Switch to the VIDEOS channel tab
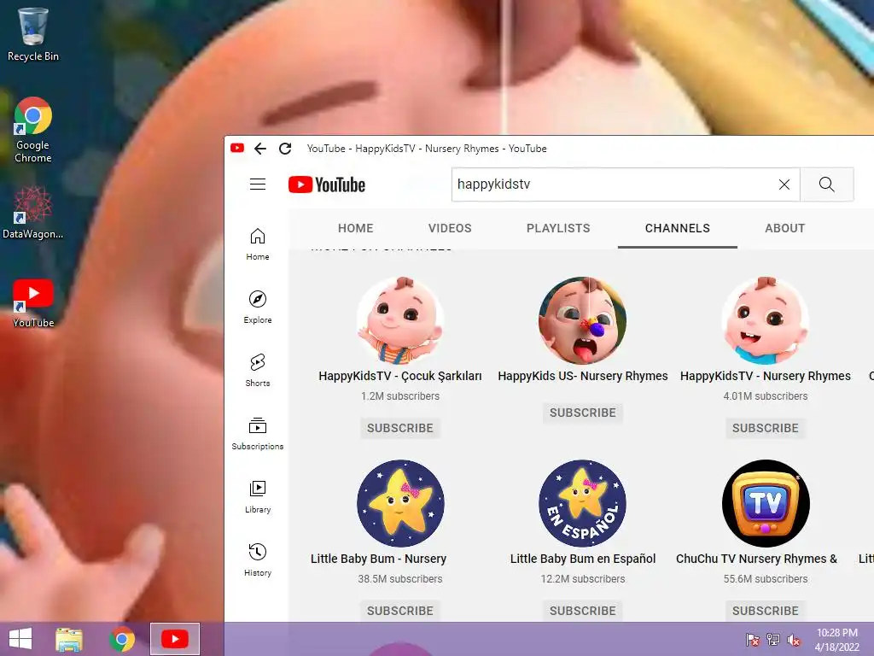Viewport: 874px width, 656px height. point(450,228)
